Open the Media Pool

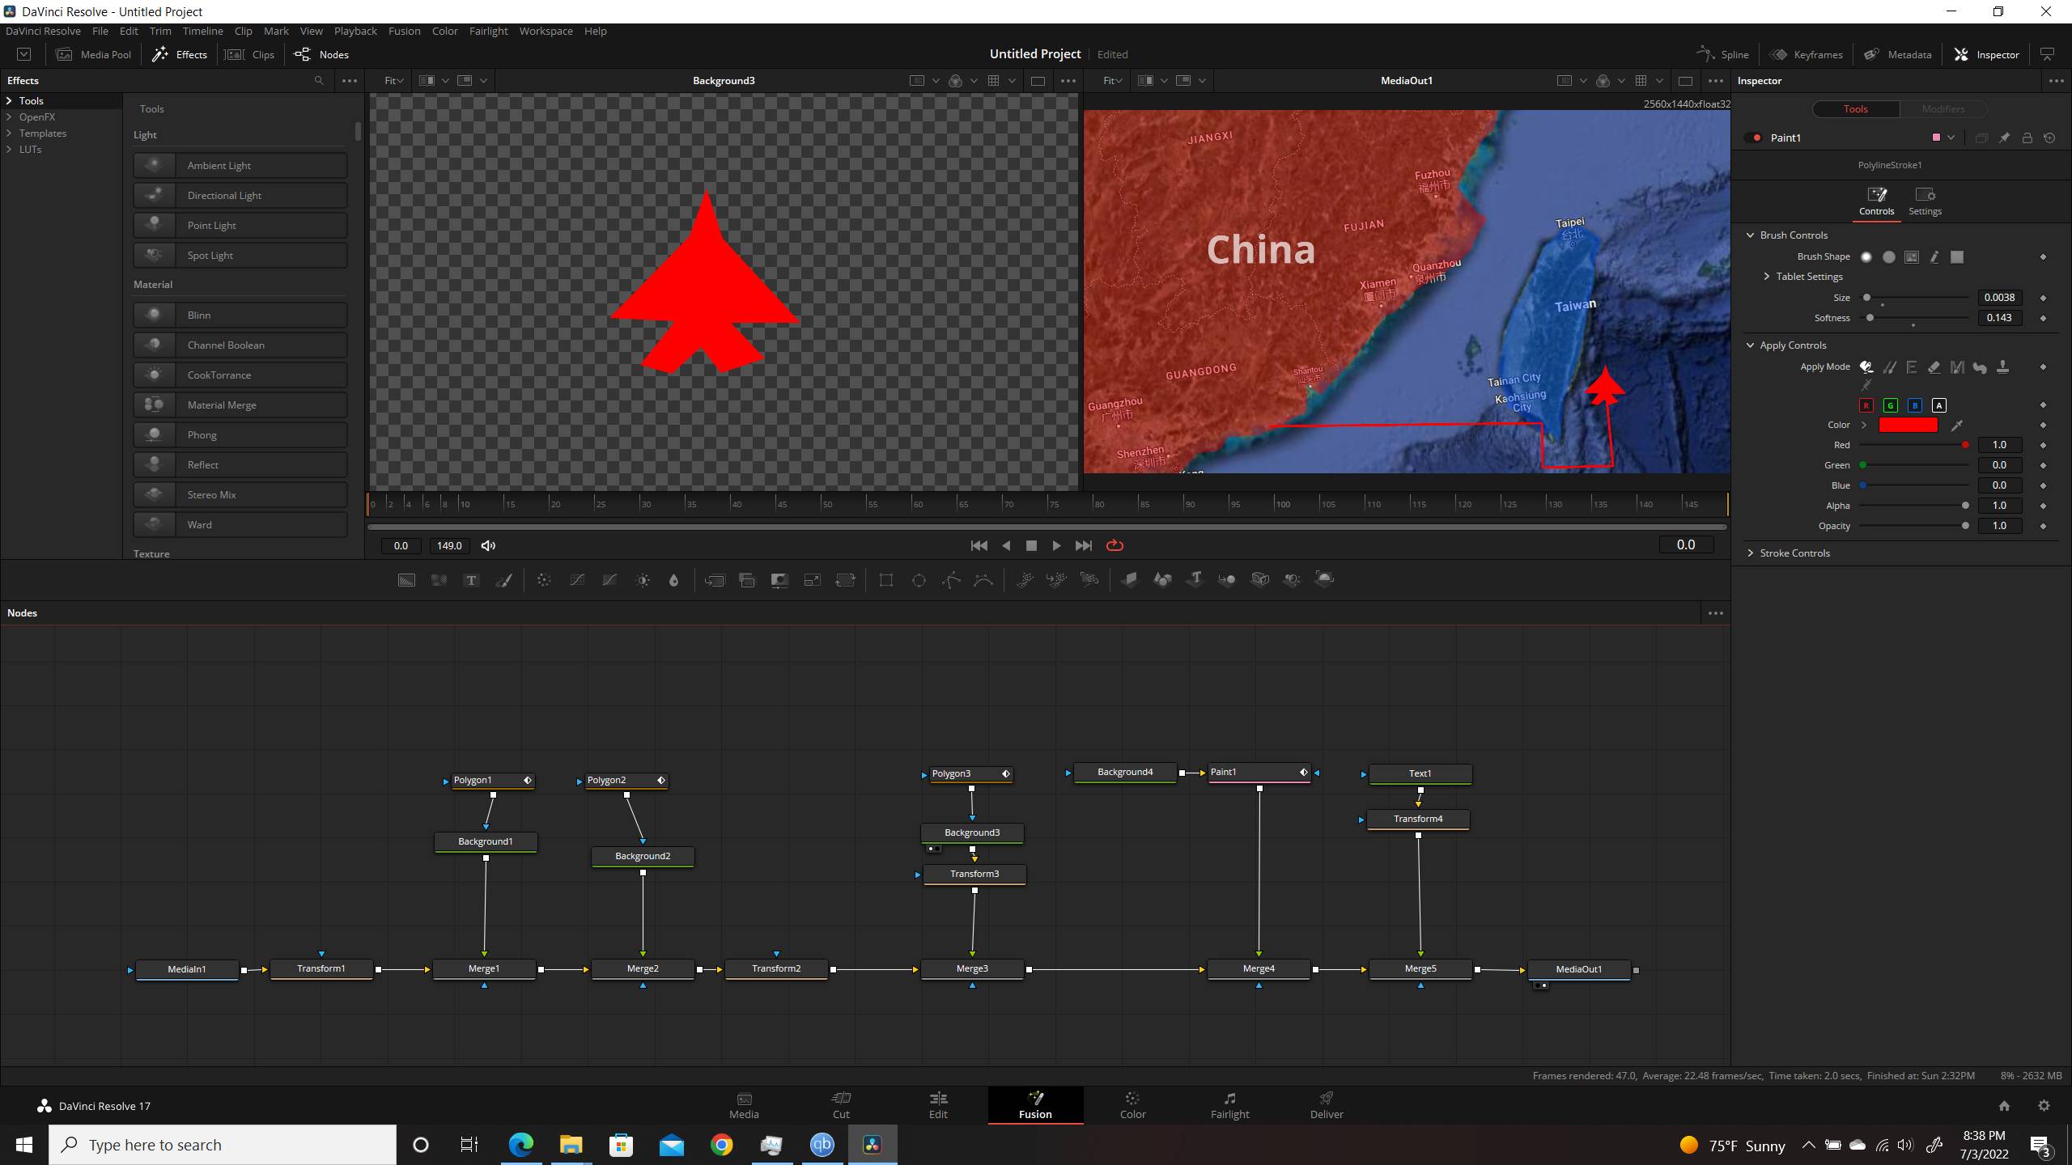point(93,54)
